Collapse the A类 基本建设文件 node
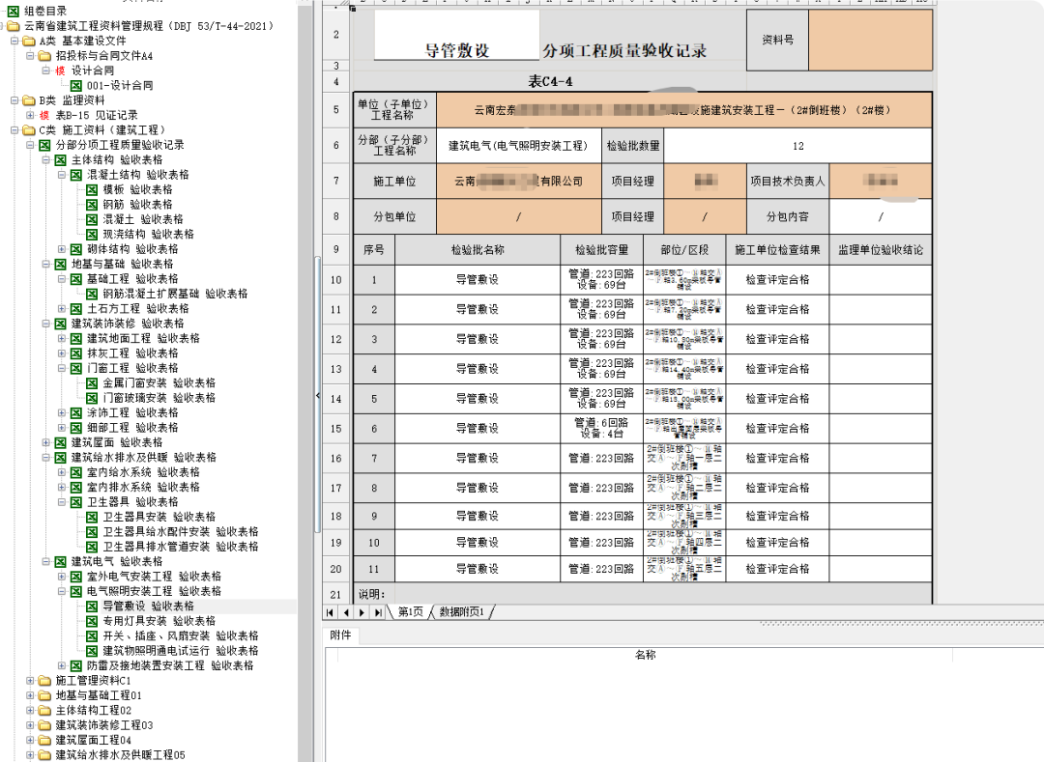 click(14, 42)
